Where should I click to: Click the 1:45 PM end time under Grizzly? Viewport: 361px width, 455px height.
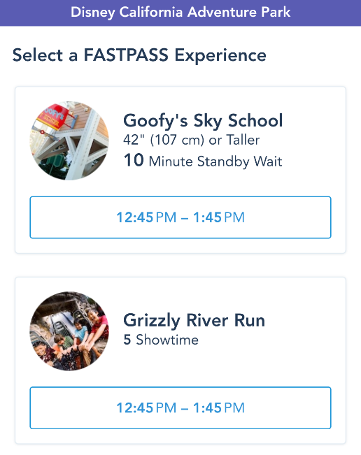pyautogui.click(x=219, y=407)
